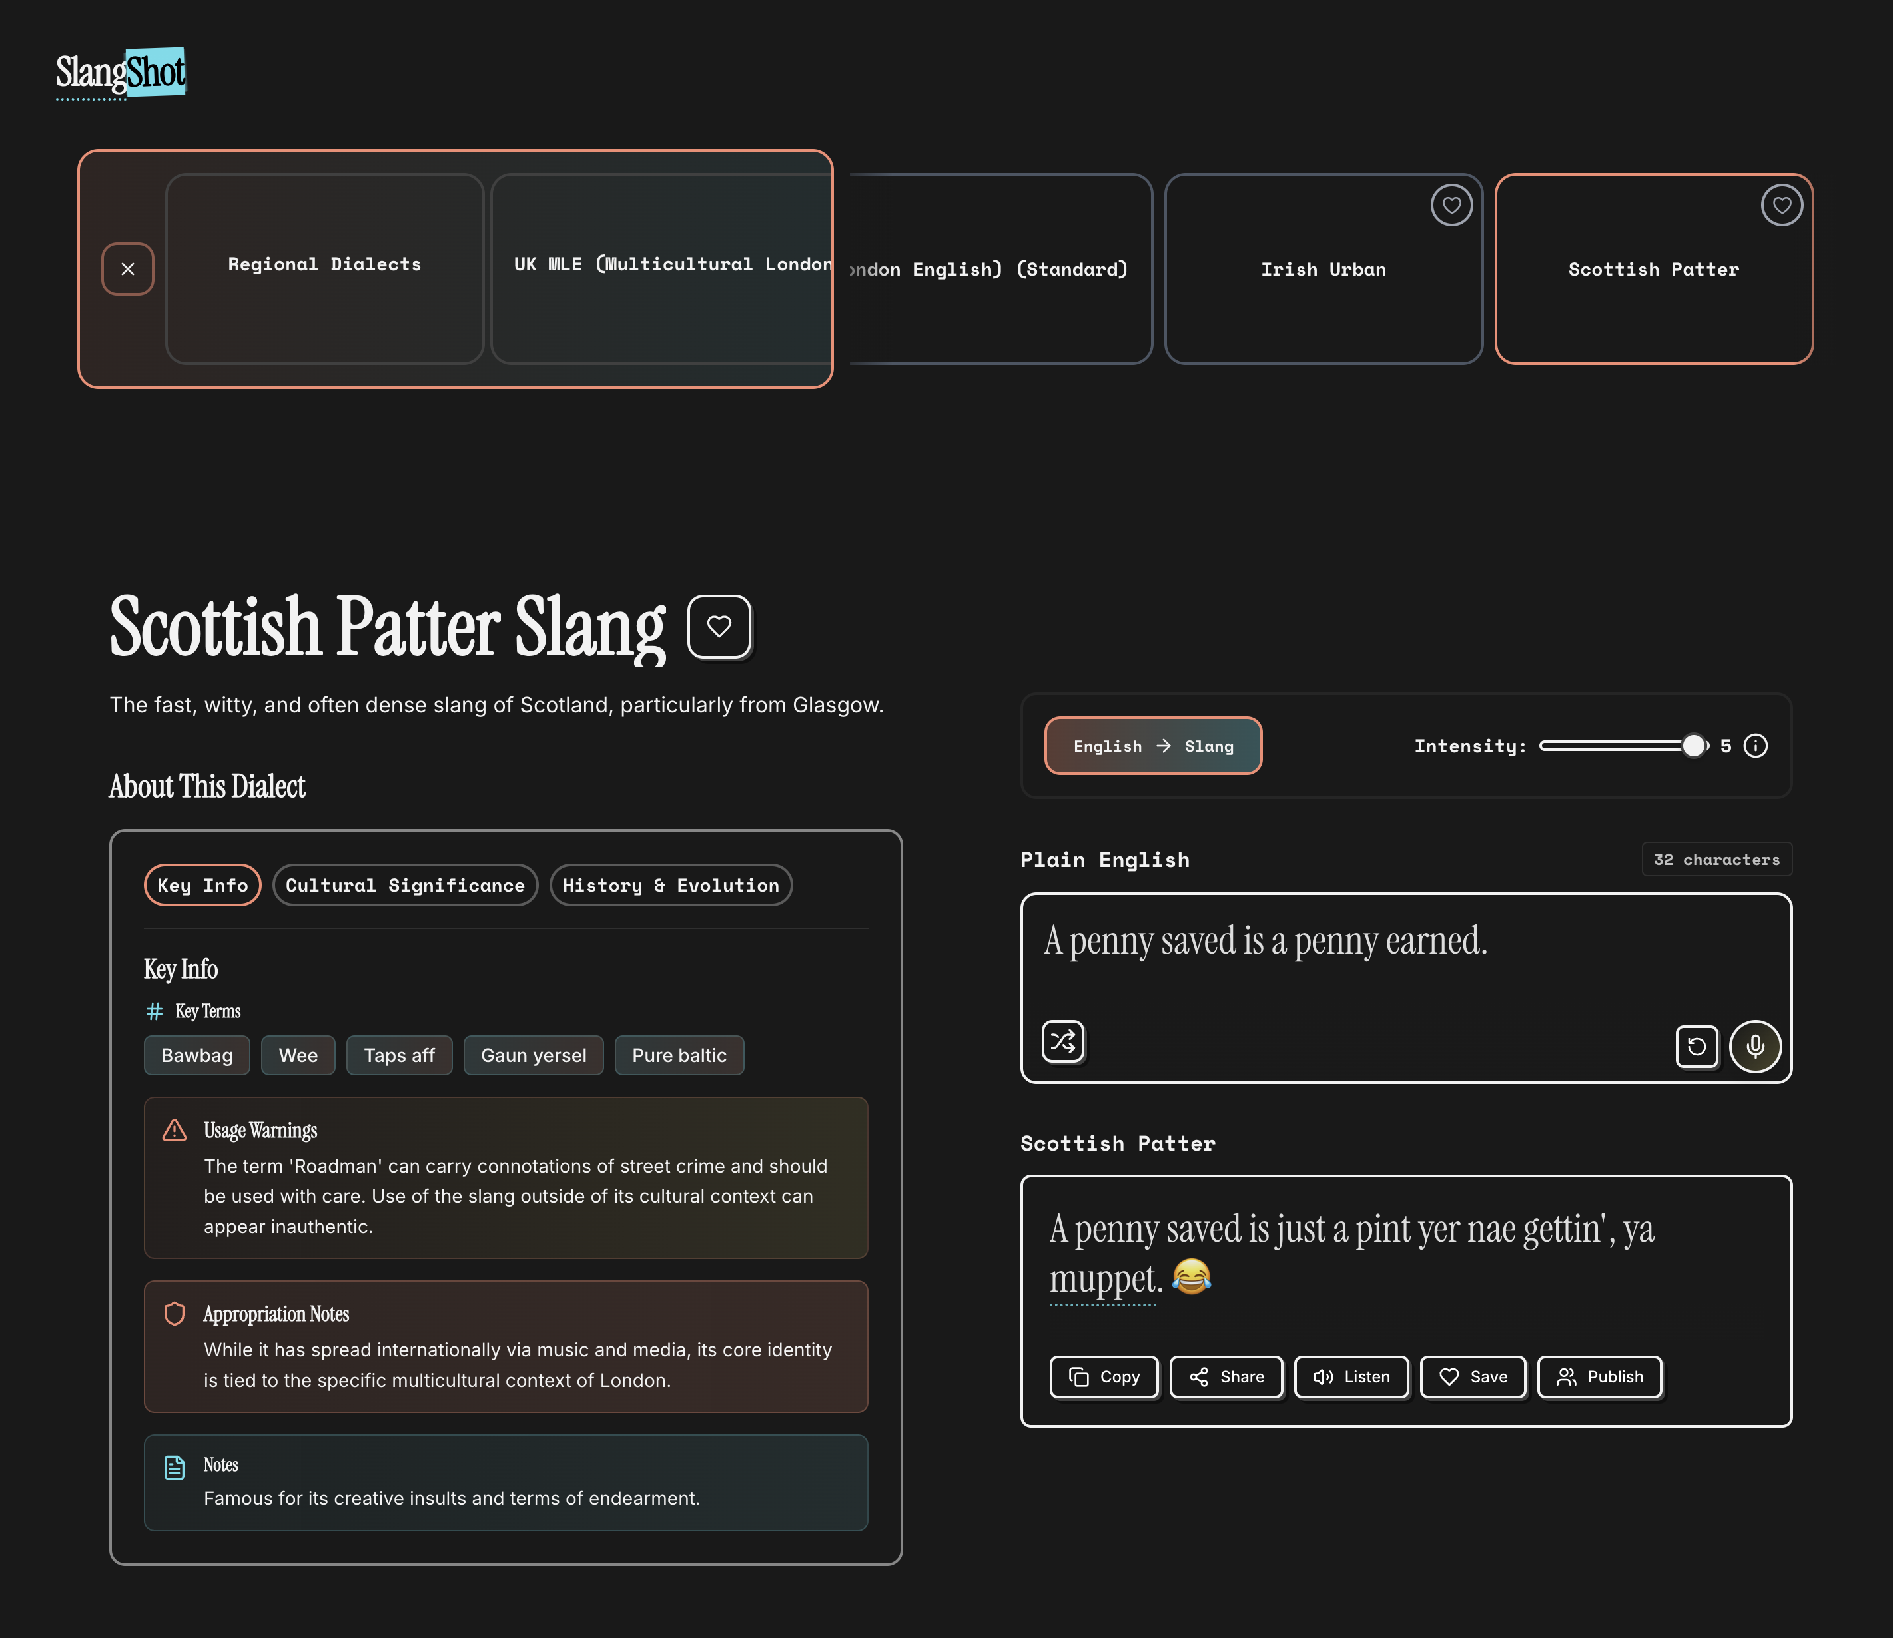Image resolution: width=1893 pixels, height=1638 pixels.
Task: Click the SlangShot logo
Action: (121, 73)
